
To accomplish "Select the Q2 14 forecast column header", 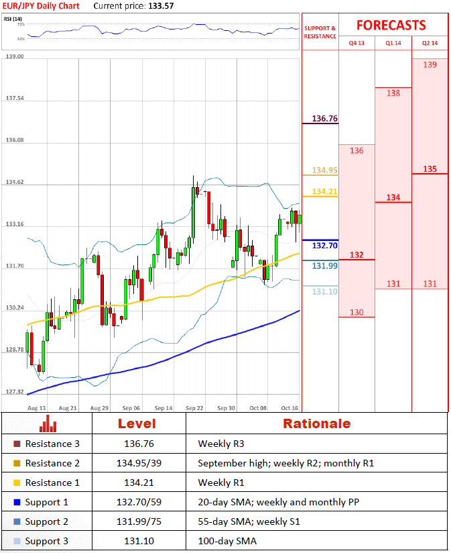I will click(x=430, y=43).
